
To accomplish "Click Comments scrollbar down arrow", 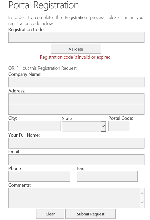I will click(x=142, y=202).
